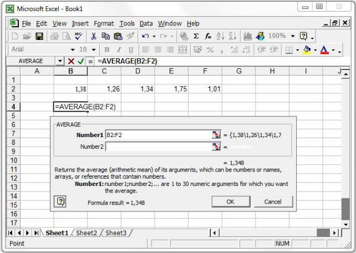The image size is (356, 253).
Task: Open the Edit menu
Action: pyautogui.click(x=42, y=24)
